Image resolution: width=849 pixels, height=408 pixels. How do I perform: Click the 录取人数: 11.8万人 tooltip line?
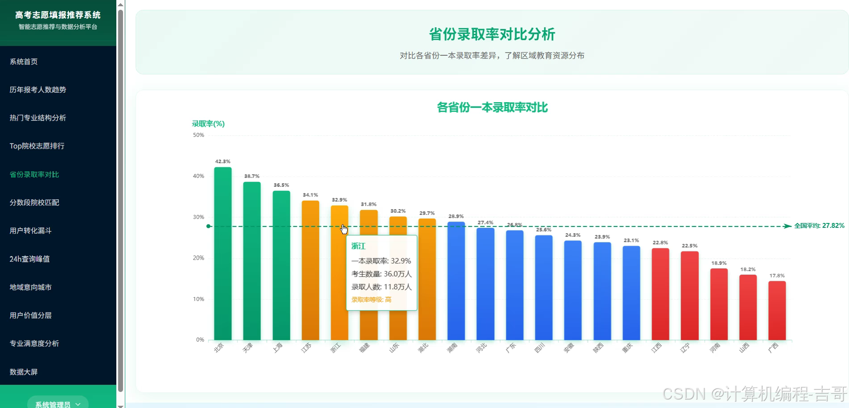pyautogui.click(x=381, y=287)
